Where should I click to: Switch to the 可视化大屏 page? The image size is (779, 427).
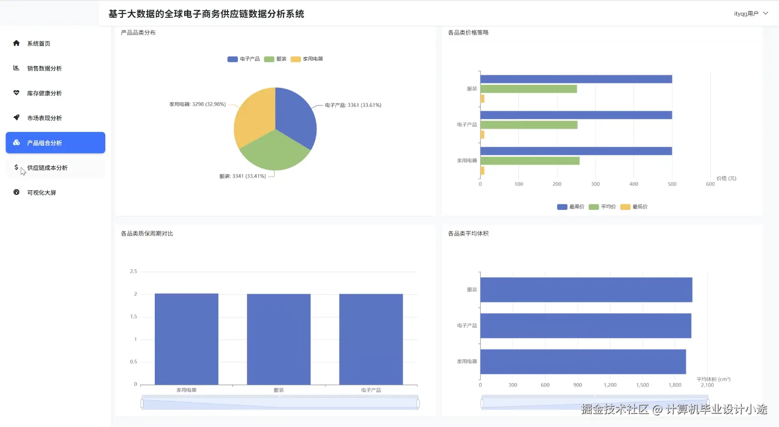pyautogui.click(x=41, y=192)
